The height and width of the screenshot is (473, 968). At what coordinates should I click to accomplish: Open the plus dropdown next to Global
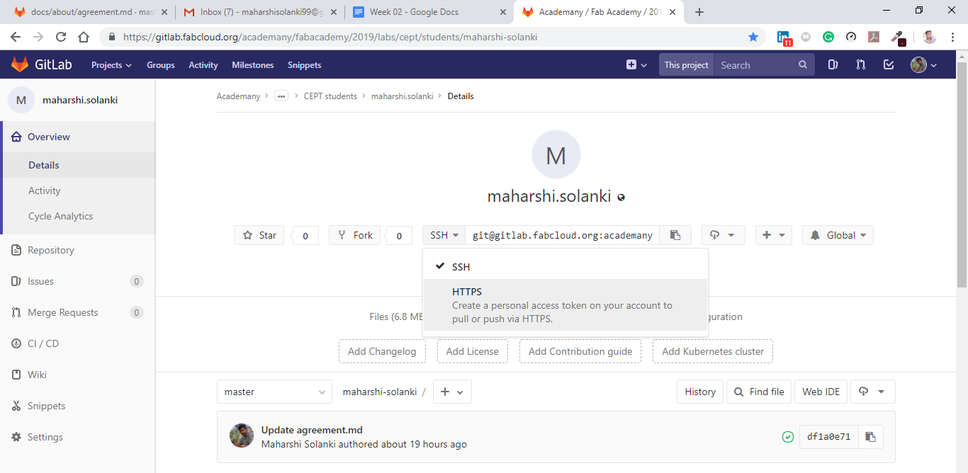coord(773,235)
